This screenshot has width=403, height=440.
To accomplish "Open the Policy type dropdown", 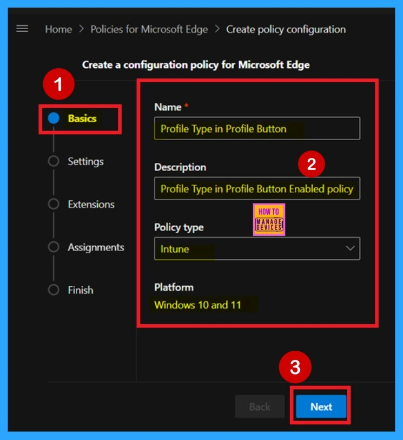I will (257, 248).
